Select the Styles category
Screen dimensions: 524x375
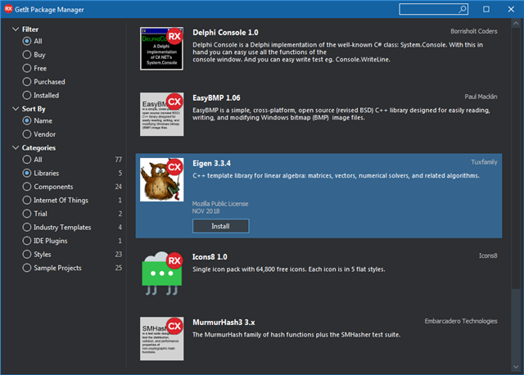coord(37,255)
